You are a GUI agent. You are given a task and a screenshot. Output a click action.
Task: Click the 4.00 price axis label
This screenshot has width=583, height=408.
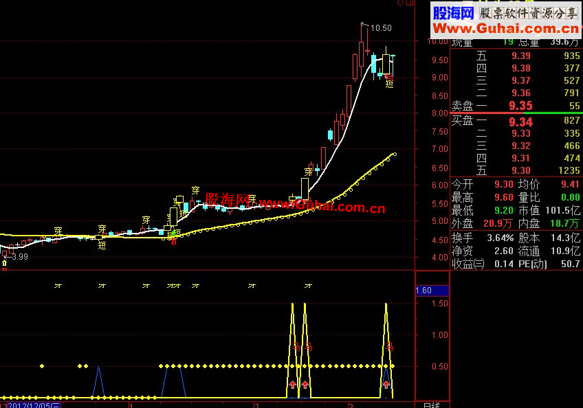(x=440, y=257)
